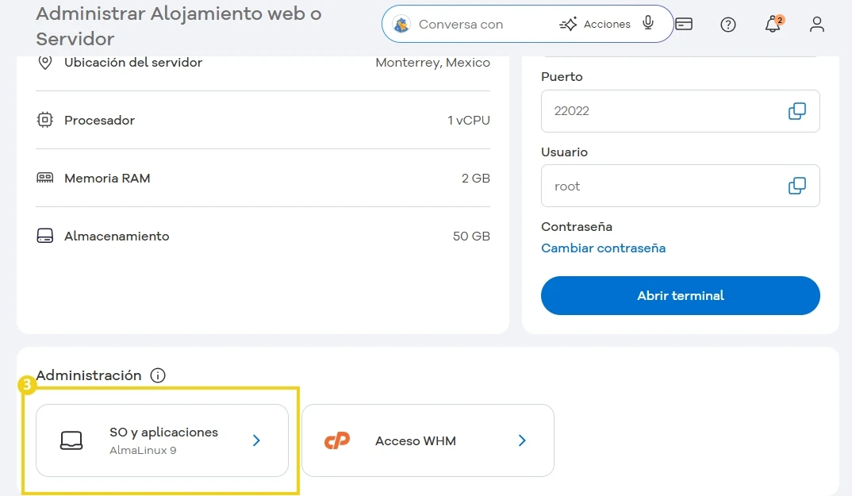852x496 pixels.
Task: Click the "Abrir terminal" button
Action: [x=680, y=295]
